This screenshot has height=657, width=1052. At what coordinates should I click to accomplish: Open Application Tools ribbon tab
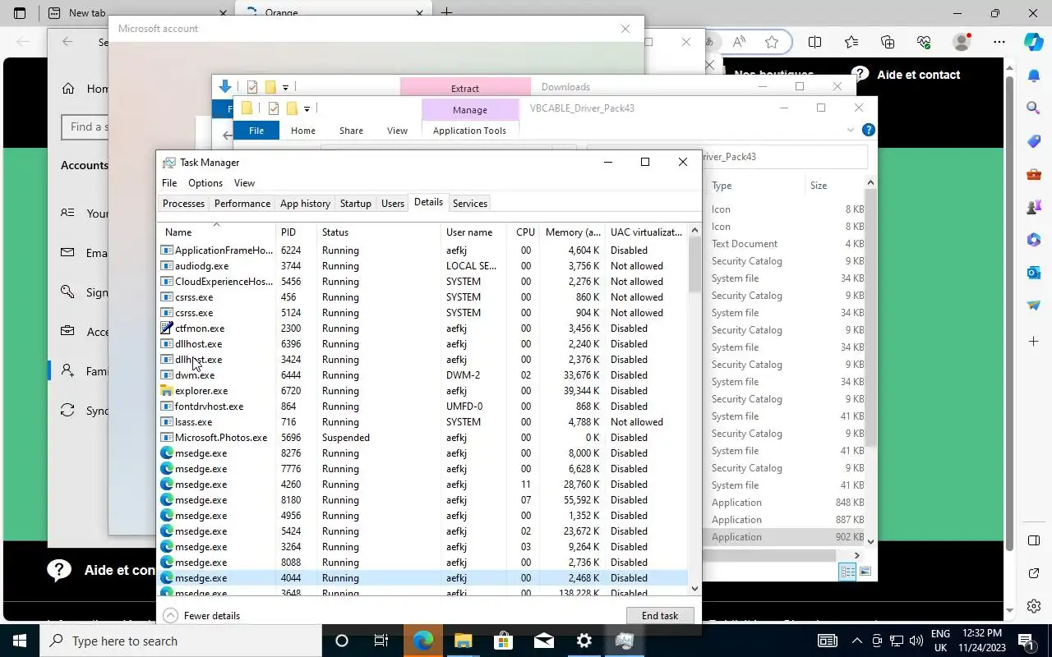(x=469, y=131)
